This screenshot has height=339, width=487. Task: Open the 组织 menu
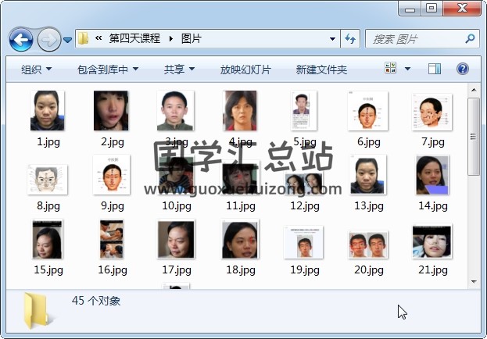click(x=36, y=70)
